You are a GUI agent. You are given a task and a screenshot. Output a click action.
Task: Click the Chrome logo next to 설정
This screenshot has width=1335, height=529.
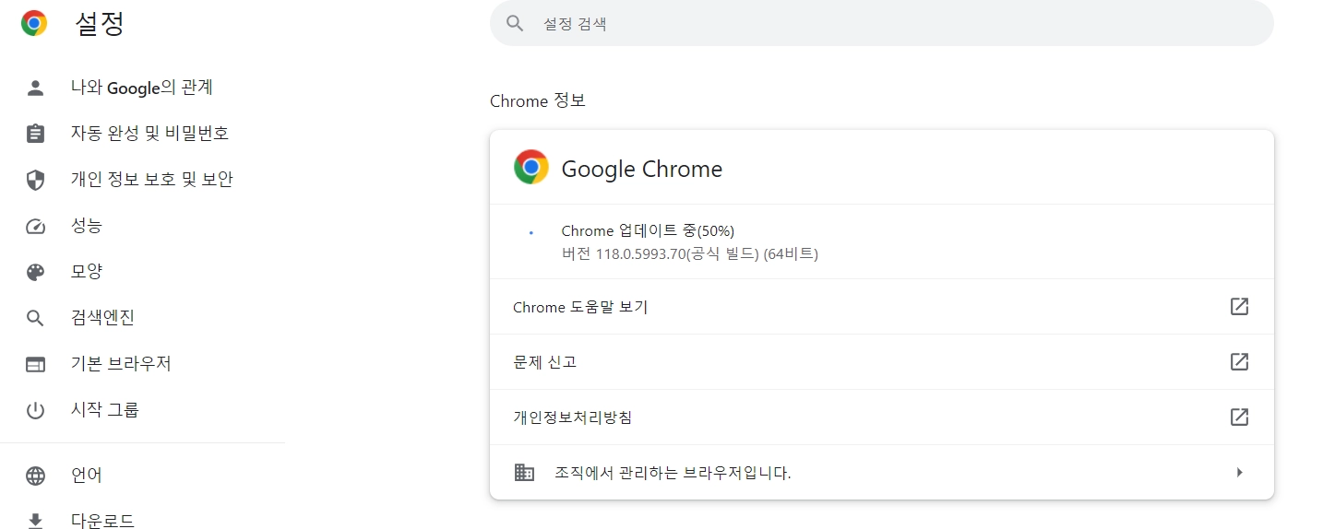[x=34, y=23]
